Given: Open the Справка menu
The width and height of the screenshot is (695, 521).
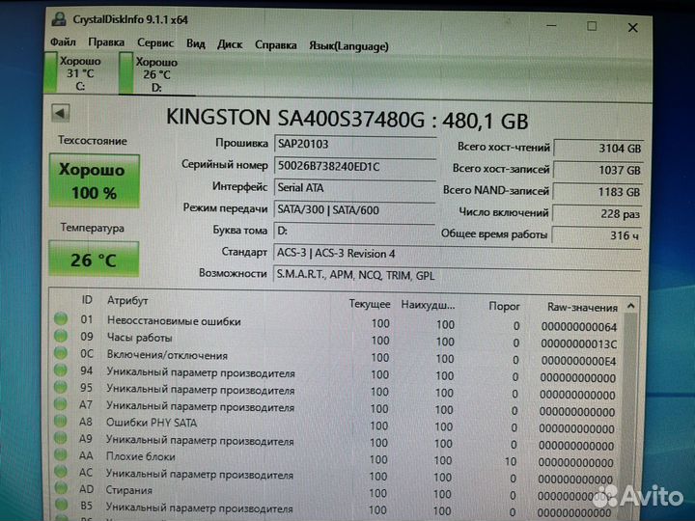Looking at the screenshot, I should [x=275, y=45].
